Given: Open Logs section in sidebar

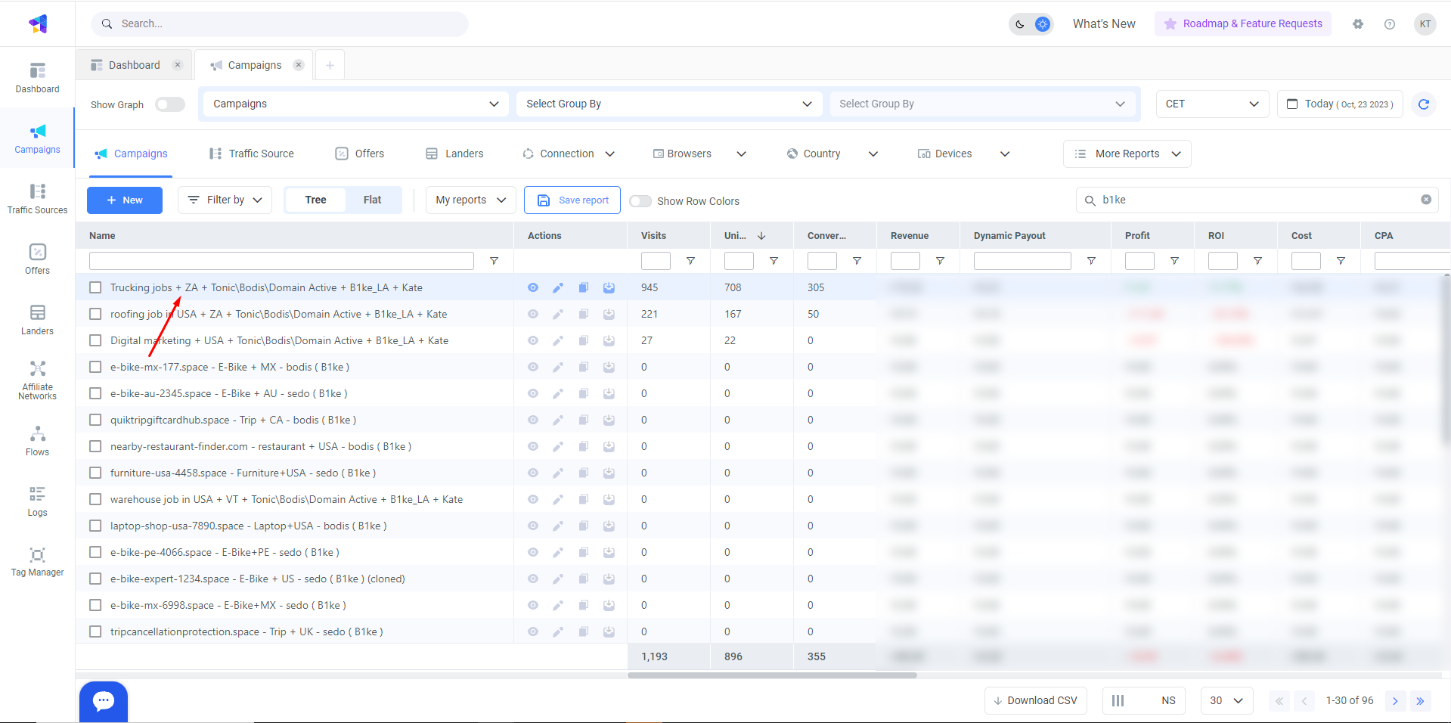Looking at the screenshot, I should click(37, 501).
